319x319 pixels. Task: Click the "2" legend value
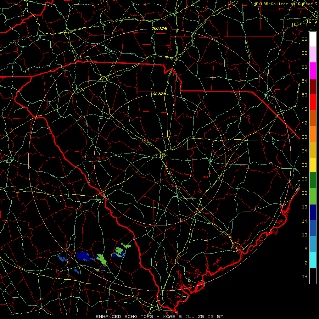306,263
